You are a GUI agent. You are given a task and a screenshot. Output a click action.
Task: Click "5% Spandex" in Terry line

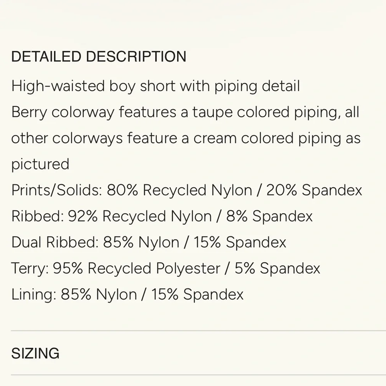click(x=277, y=268)
